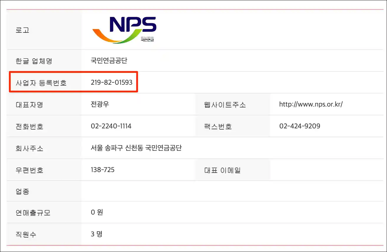This screenshot has width=387, height=252.
Task: Select the '한글 업체명' label
Action: point(34,61)
